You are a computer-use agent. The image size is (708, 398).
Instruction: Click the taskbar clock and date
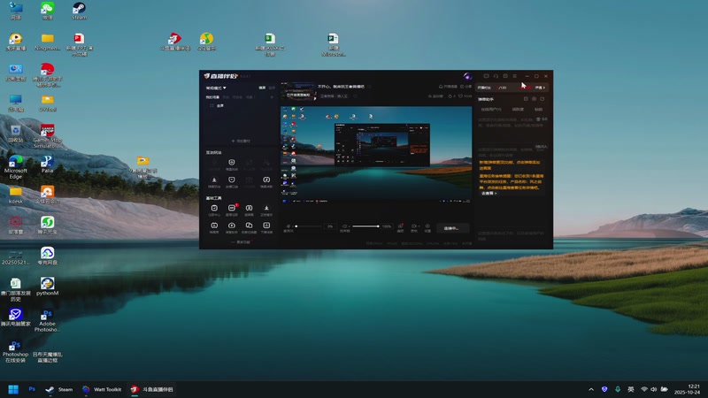click(688, 389)
